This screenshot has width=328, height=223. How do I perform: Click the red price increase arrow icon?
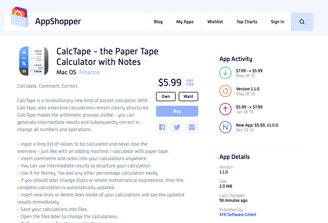click(225, 109)
